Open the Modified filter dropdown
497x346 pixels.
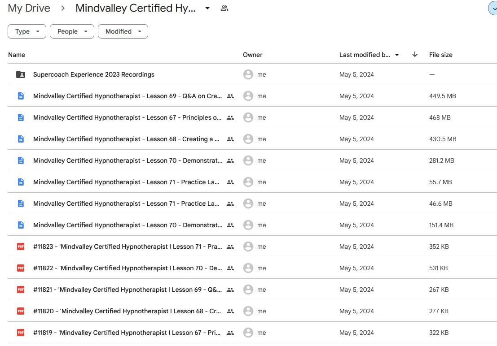pyautogui.click(x=123, y=31)
